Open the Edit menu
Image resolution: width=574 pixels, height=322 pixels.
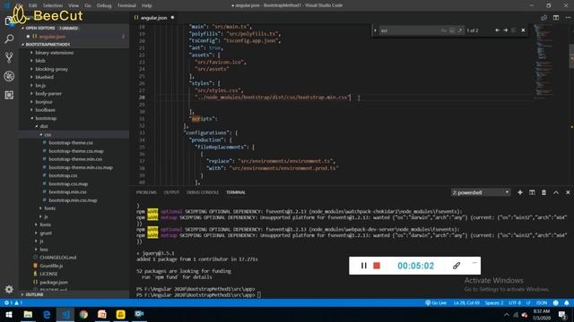click(x=33, y=5)
